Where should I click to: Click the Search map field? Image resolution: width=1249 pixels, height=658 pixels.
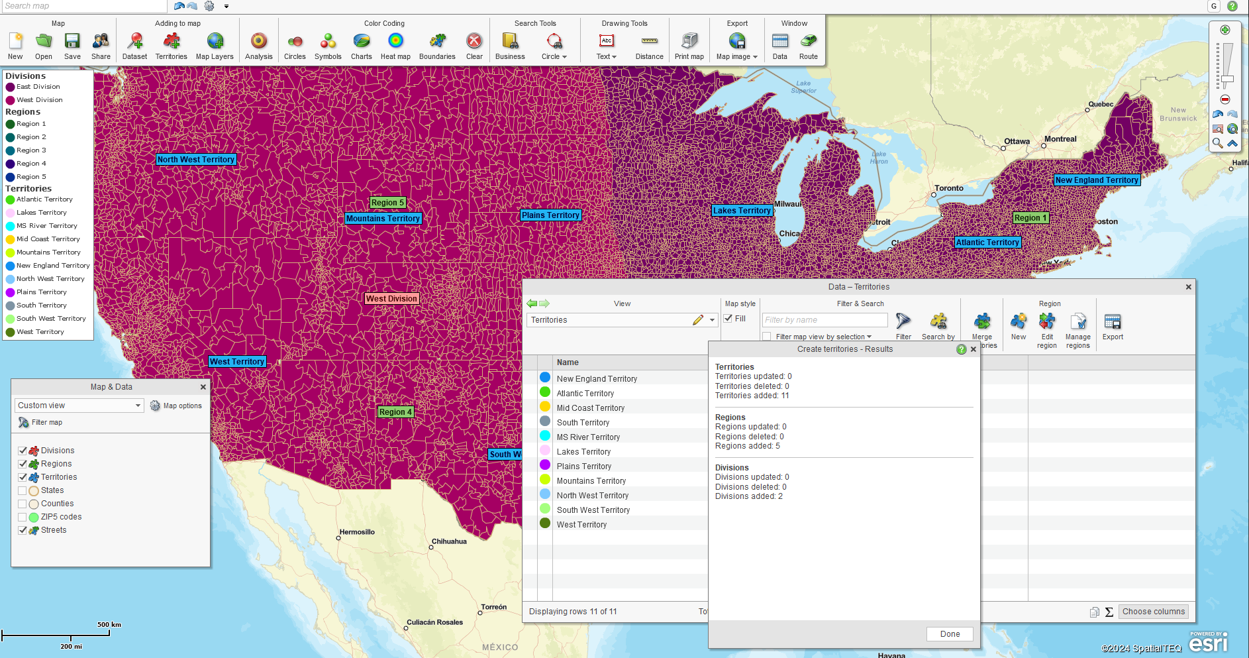pos(83,6)
